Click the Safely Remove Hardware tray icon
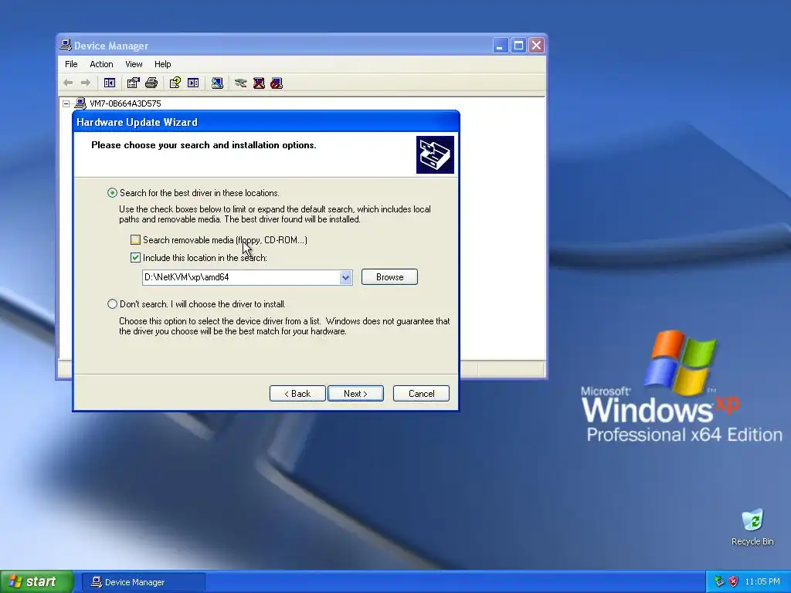This screenshot has height=593, width=791. (x=719, y=581)
